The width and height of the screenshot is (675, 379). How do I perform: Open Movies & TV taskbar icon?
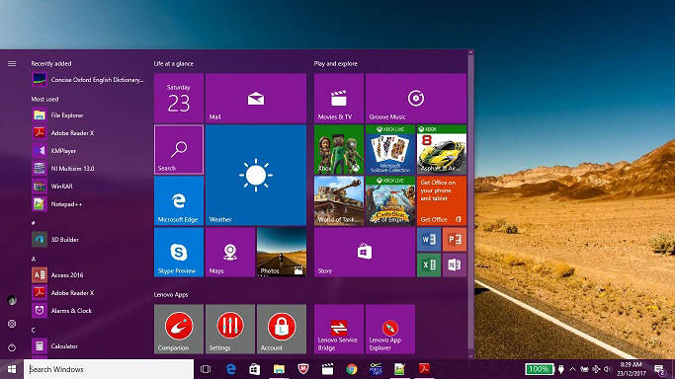(x=327, y=369)
